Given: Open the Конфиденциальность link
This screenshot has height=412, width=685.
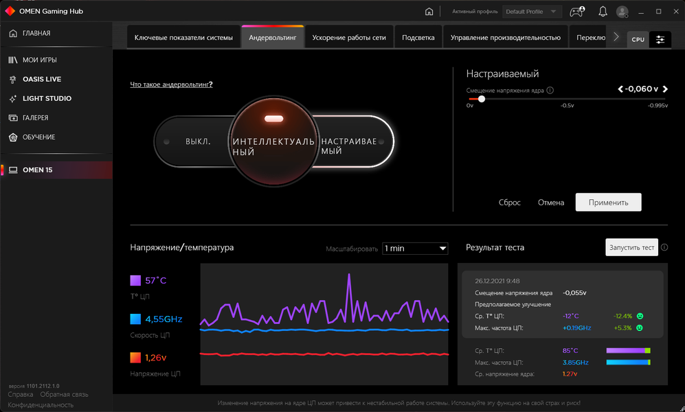Looking at the screenshot, I should point(41,404).
